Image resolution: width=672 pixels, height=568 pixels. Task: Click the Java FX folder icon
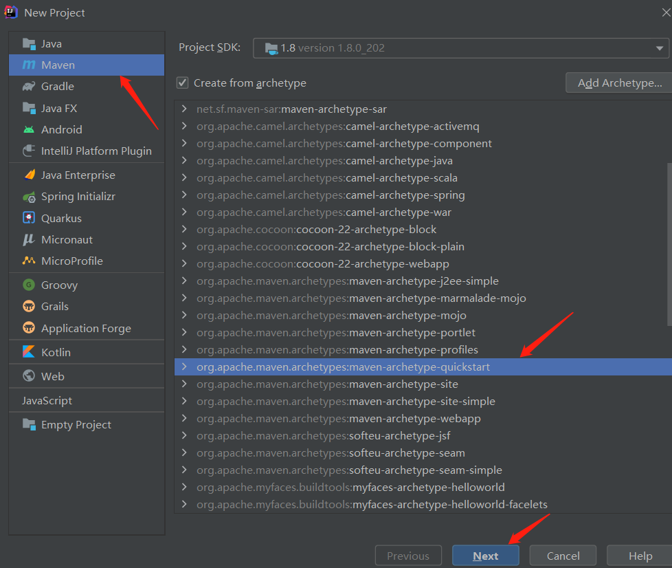[29, 108]
